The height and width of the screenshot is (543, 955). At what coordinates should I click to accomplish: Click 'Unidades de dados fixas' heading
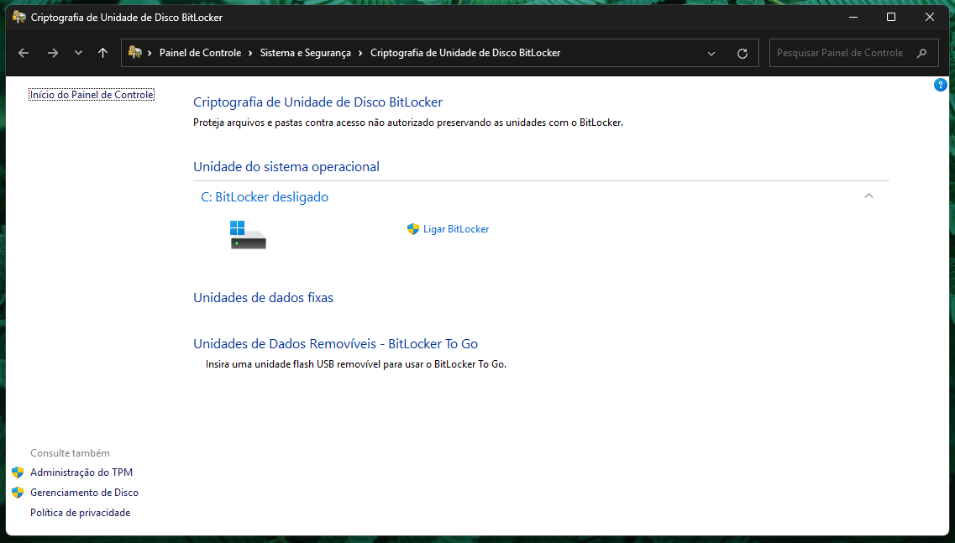point(263,298)
